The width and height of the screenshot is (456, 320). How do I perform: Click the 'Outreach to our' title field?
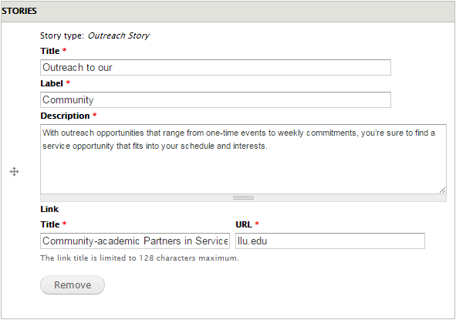(215, 67)
